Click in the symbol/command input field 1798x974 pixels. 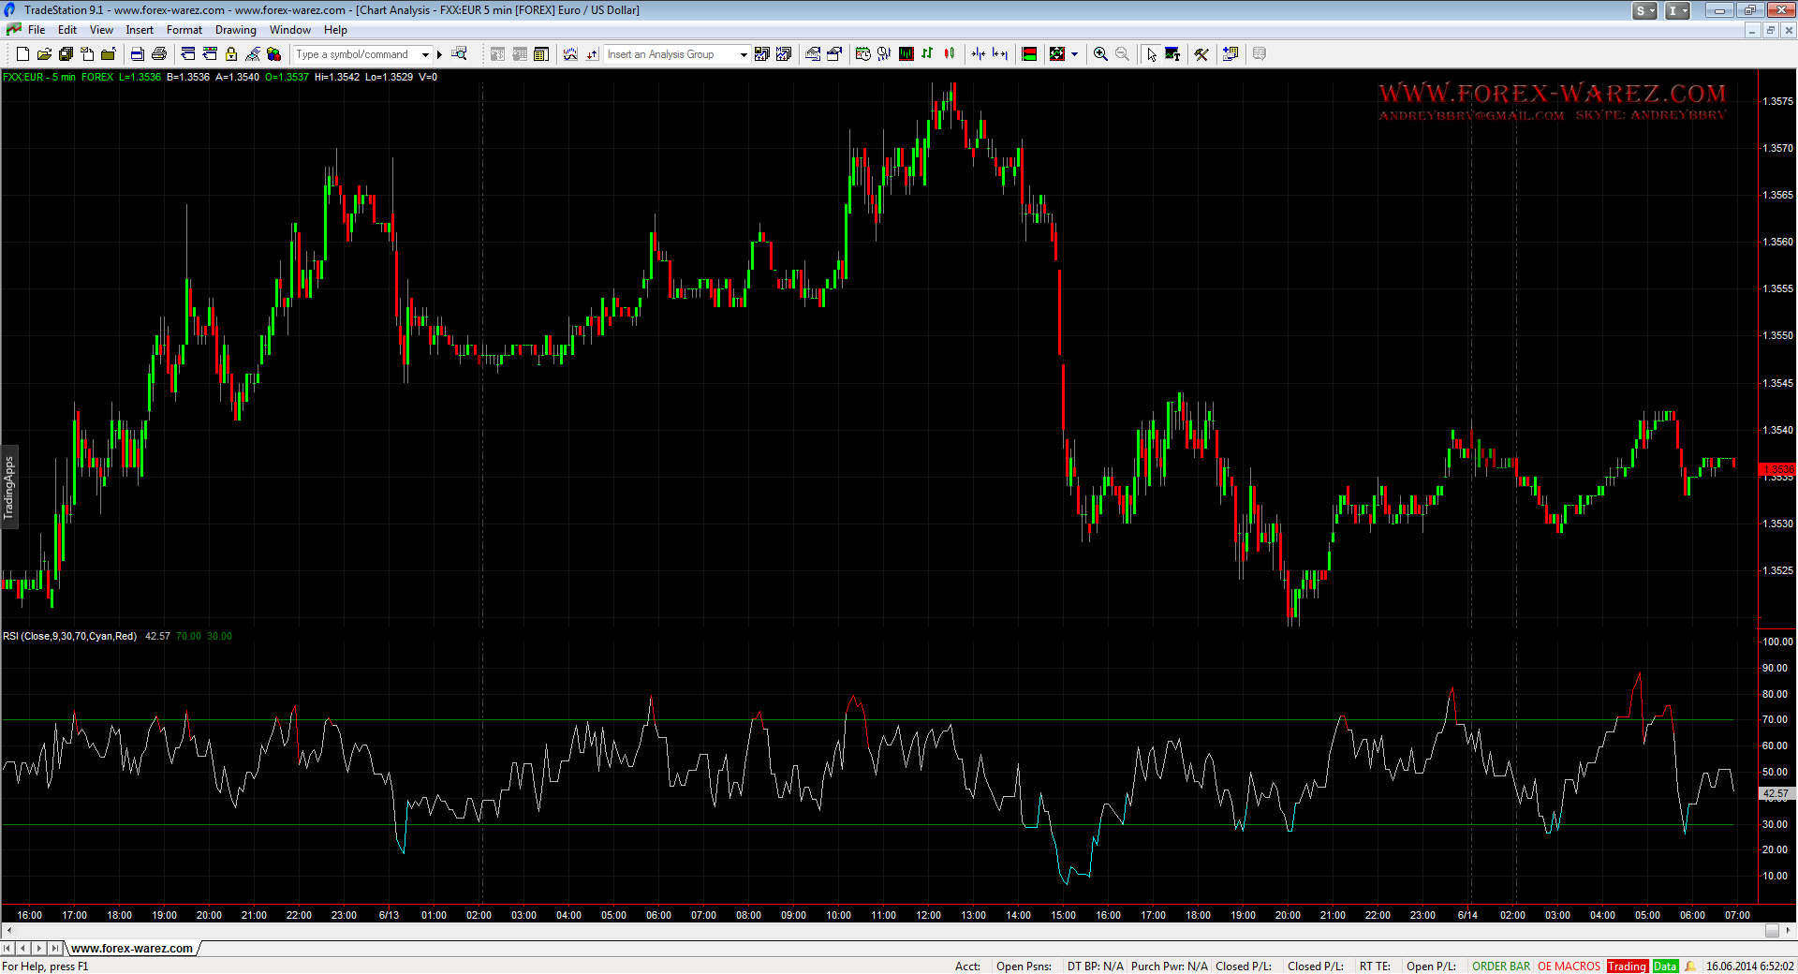pyautogui.click(x=356, y=54)
